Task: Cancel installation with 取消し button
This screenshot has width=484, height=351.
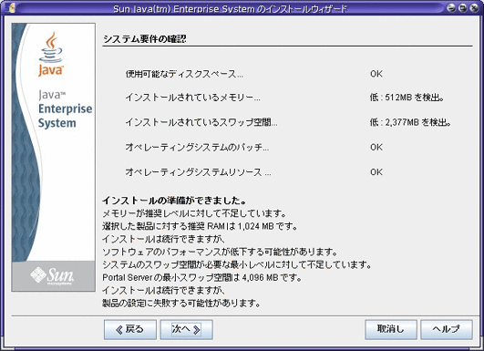Action: [x=391, y=330]
